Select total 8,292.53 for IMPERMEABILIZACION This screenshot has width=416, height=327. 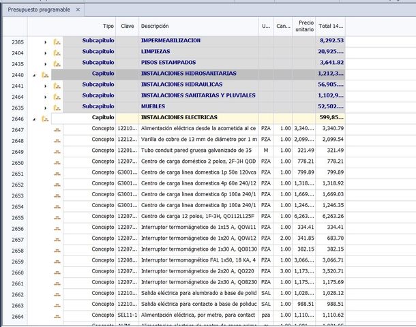pyautogui.click(x=331, y=41)
